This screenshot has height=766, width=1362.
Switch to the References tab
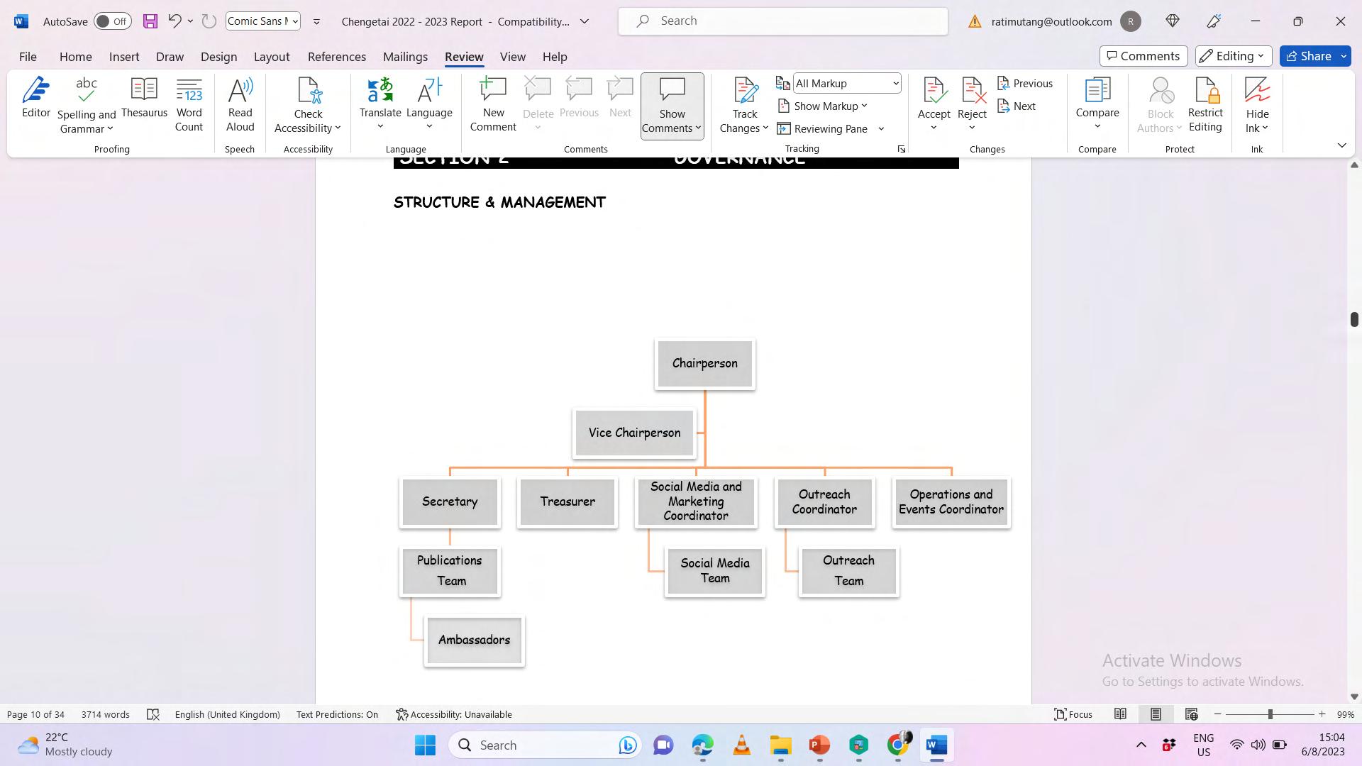pos(336,57)
